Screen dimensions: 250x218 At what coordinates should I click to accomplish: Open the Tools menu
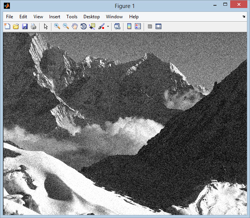72,17
